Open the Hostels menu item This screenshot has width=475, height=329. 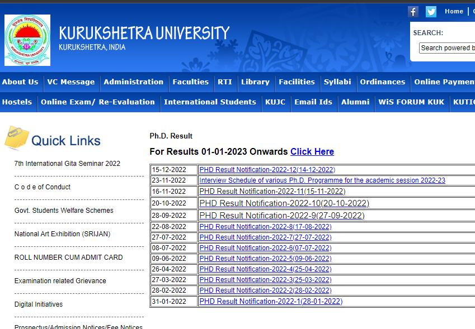point(17,102)
